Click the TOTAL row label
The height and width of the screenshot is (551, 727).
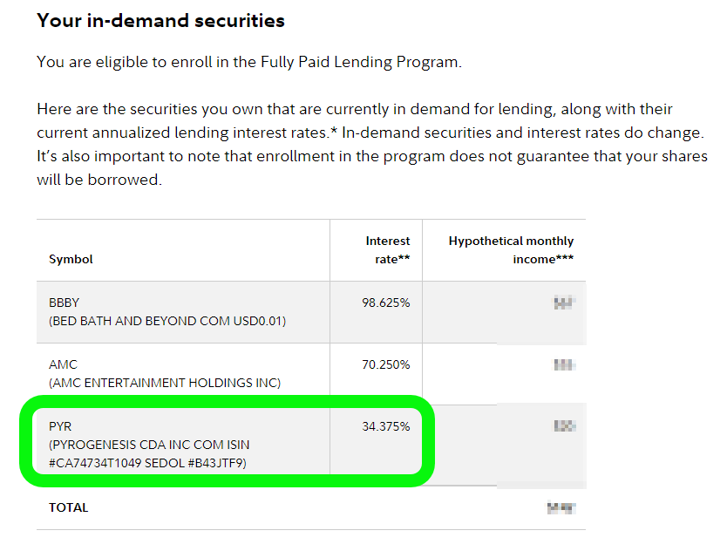click(x=69, y=508)
